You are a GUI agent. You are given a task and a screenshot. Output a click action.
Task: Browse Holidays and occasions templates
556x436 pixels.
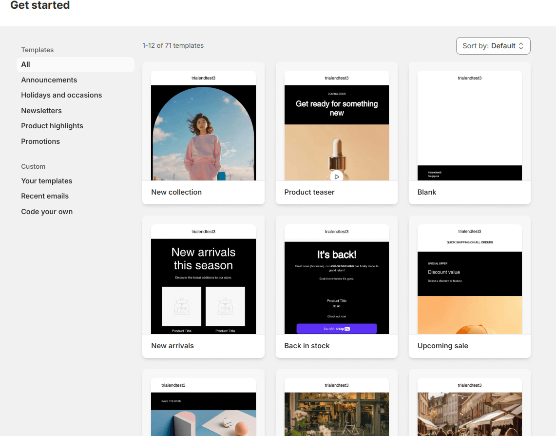pyautogui.click(x=61, y=95)
